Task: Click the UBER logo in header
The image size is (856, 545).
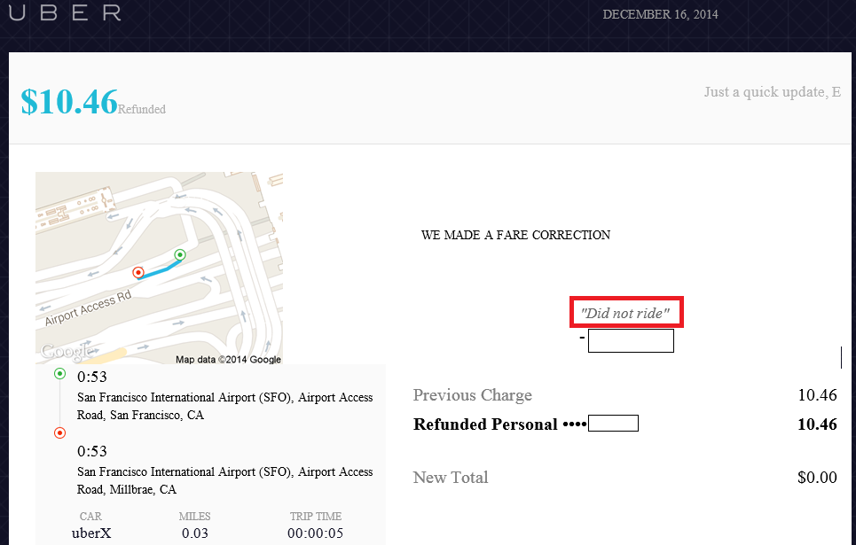Action: 65,12
